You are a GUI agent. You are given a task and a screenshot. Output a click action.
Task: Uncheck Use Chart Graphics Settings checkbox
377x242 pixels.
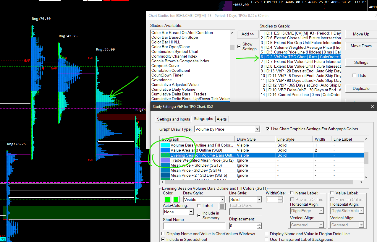coord(268,129)
